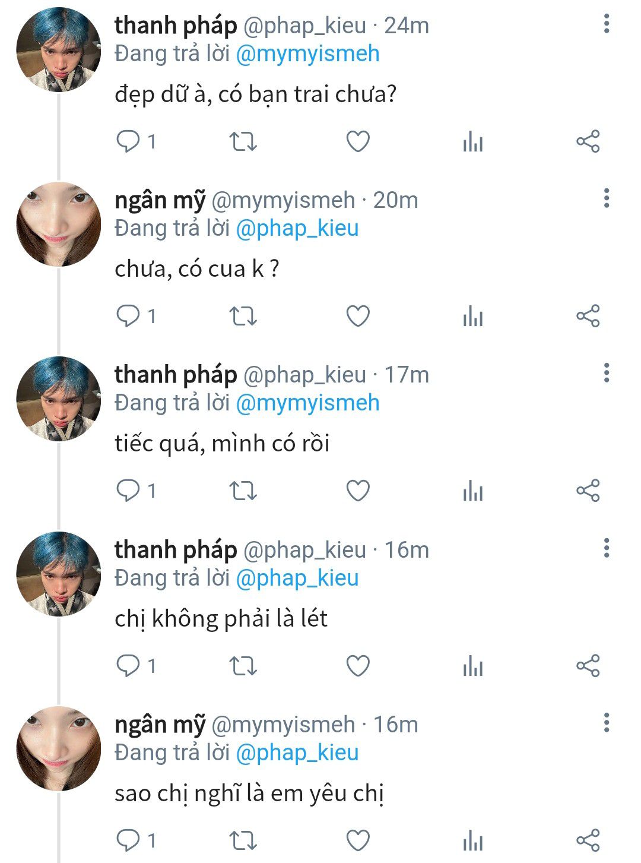Open more options on ngân mỹ's 20m tweet
Image resolution: width=641 pixels, height=863 pixels.
tap(607, 198)
